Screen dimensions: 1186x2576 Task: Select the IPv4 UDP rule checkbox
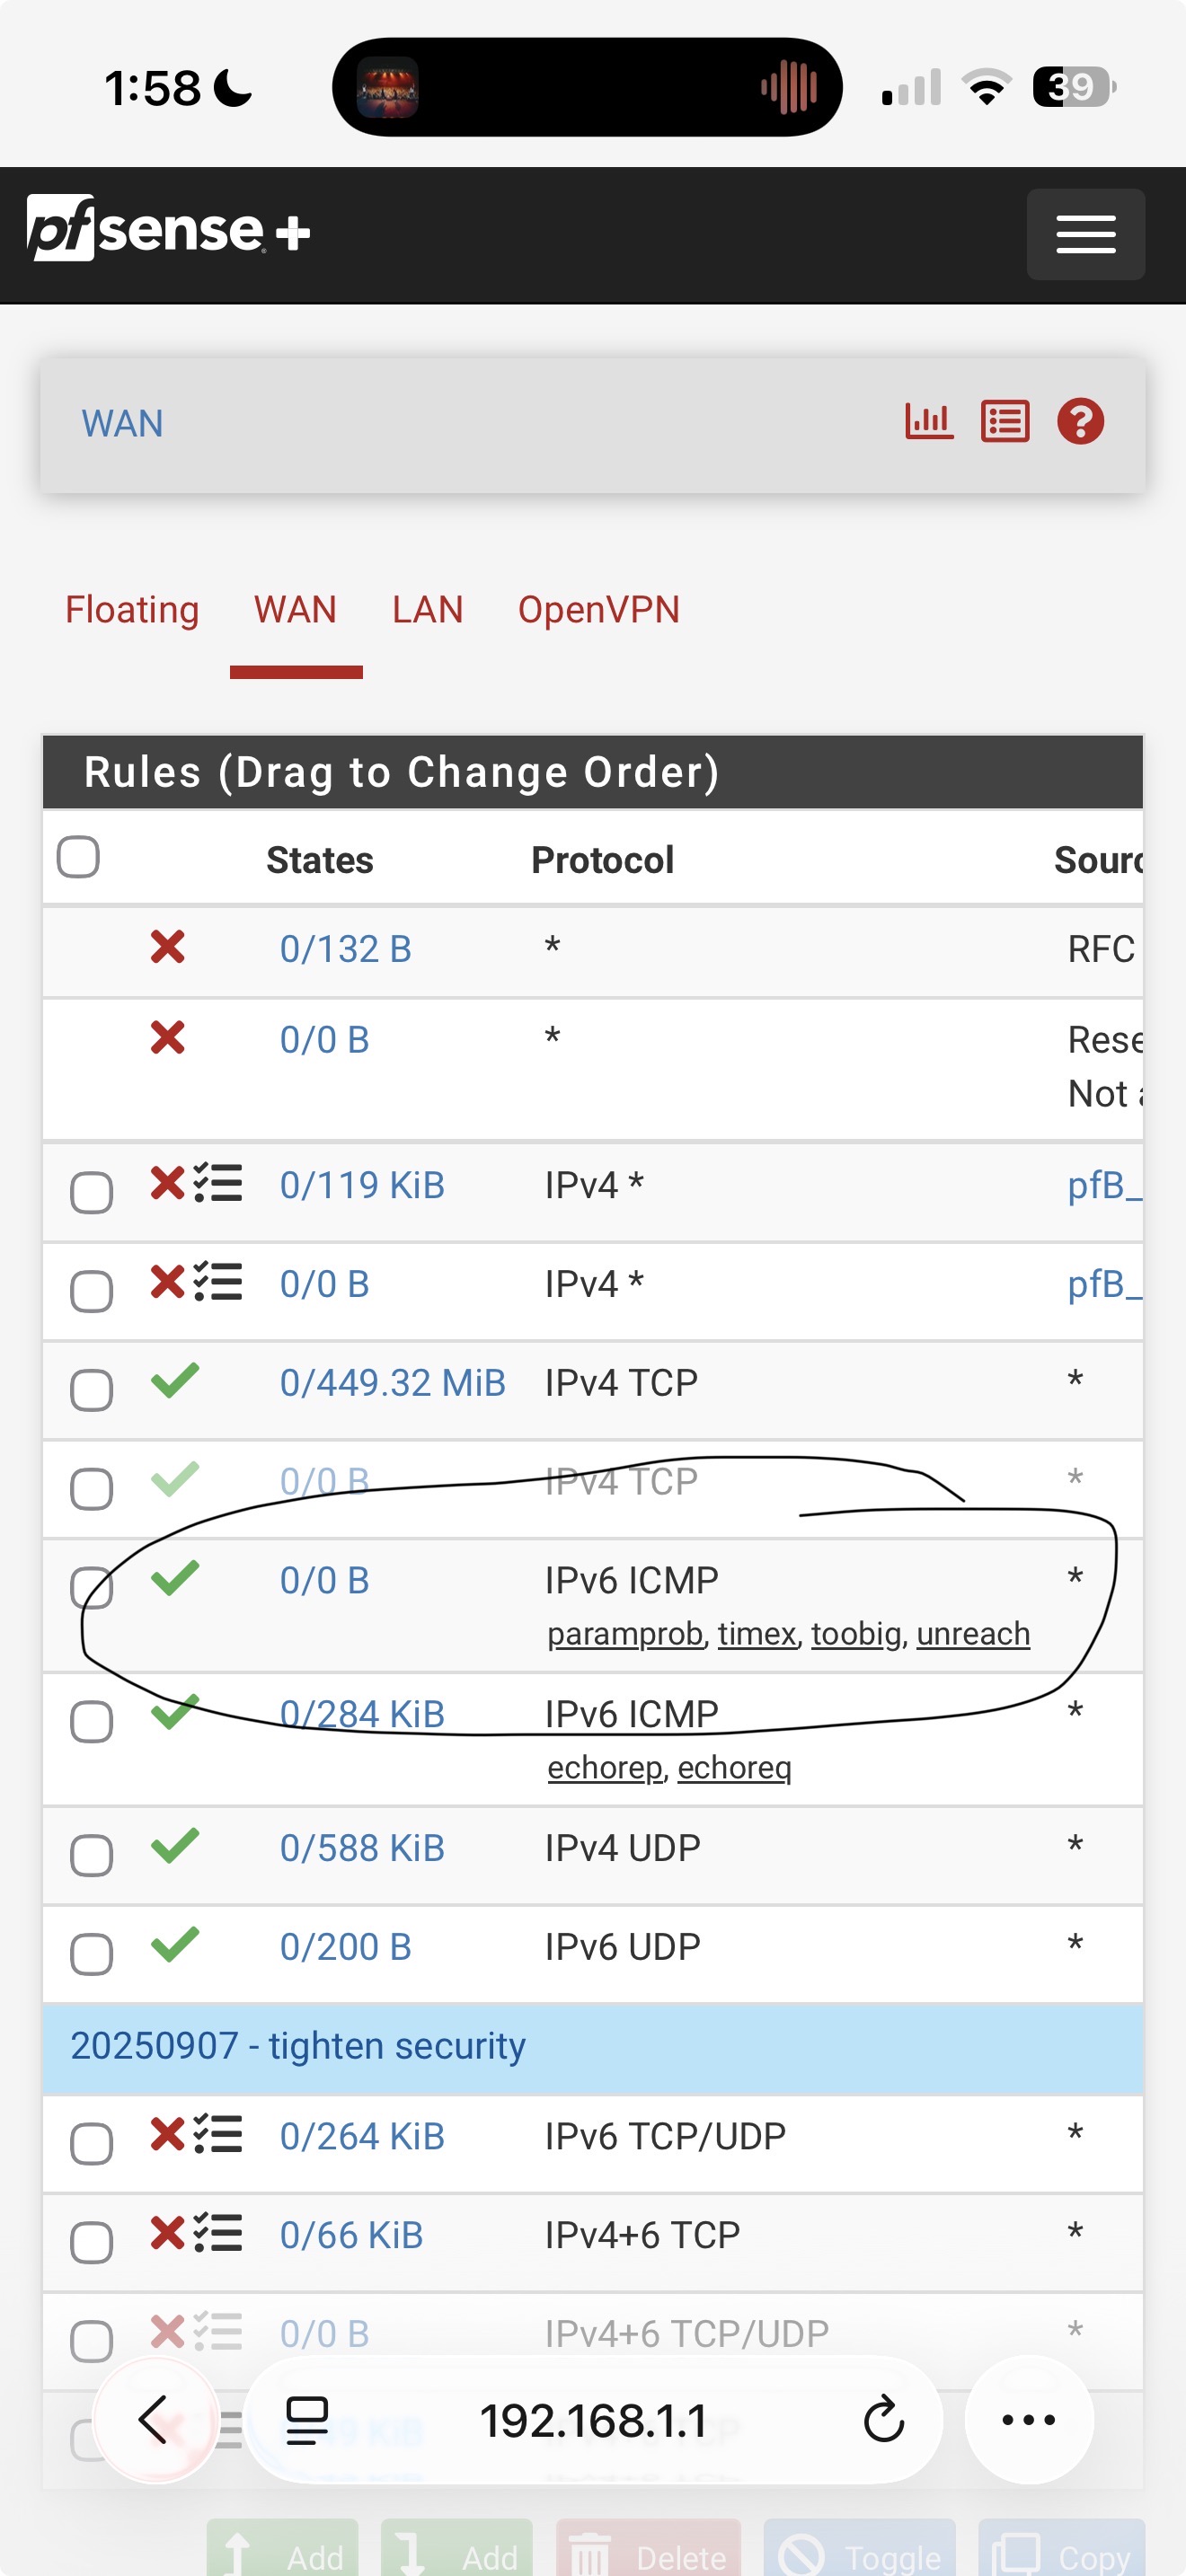pyautogui.click(x=91, y=1855)
